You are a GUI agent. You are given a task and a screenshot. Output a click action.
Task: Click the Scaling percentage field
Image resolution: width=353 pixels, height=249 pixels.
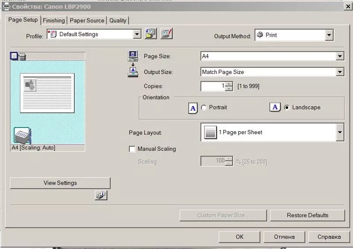(213, 161)
